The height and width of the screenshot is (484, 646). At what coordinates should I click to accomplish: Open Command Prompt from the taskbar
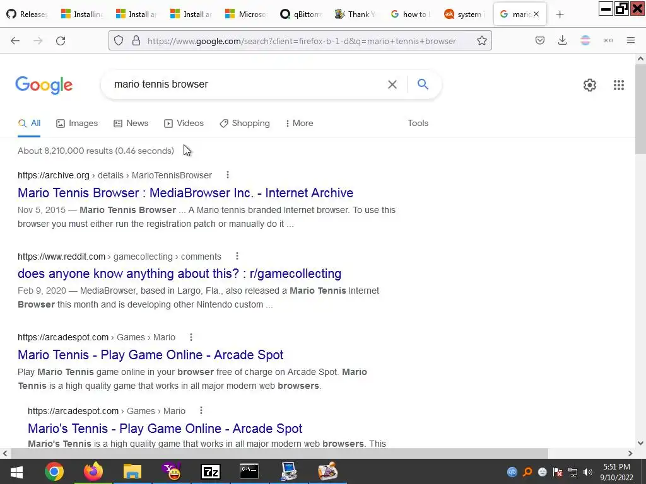[249, 471]
